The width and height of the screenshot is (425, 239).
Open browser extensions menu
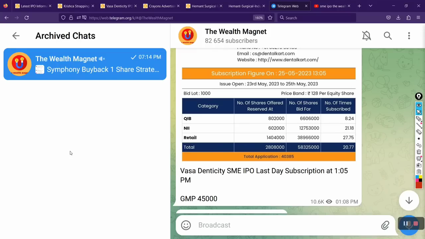(x=408, y=18)
